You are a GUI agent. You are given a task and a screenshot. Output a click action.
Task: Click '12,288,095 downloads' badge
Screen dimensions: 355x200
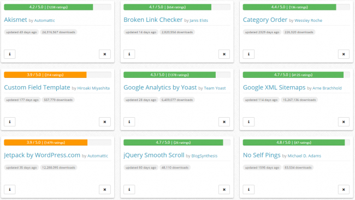tap(58, 168)
